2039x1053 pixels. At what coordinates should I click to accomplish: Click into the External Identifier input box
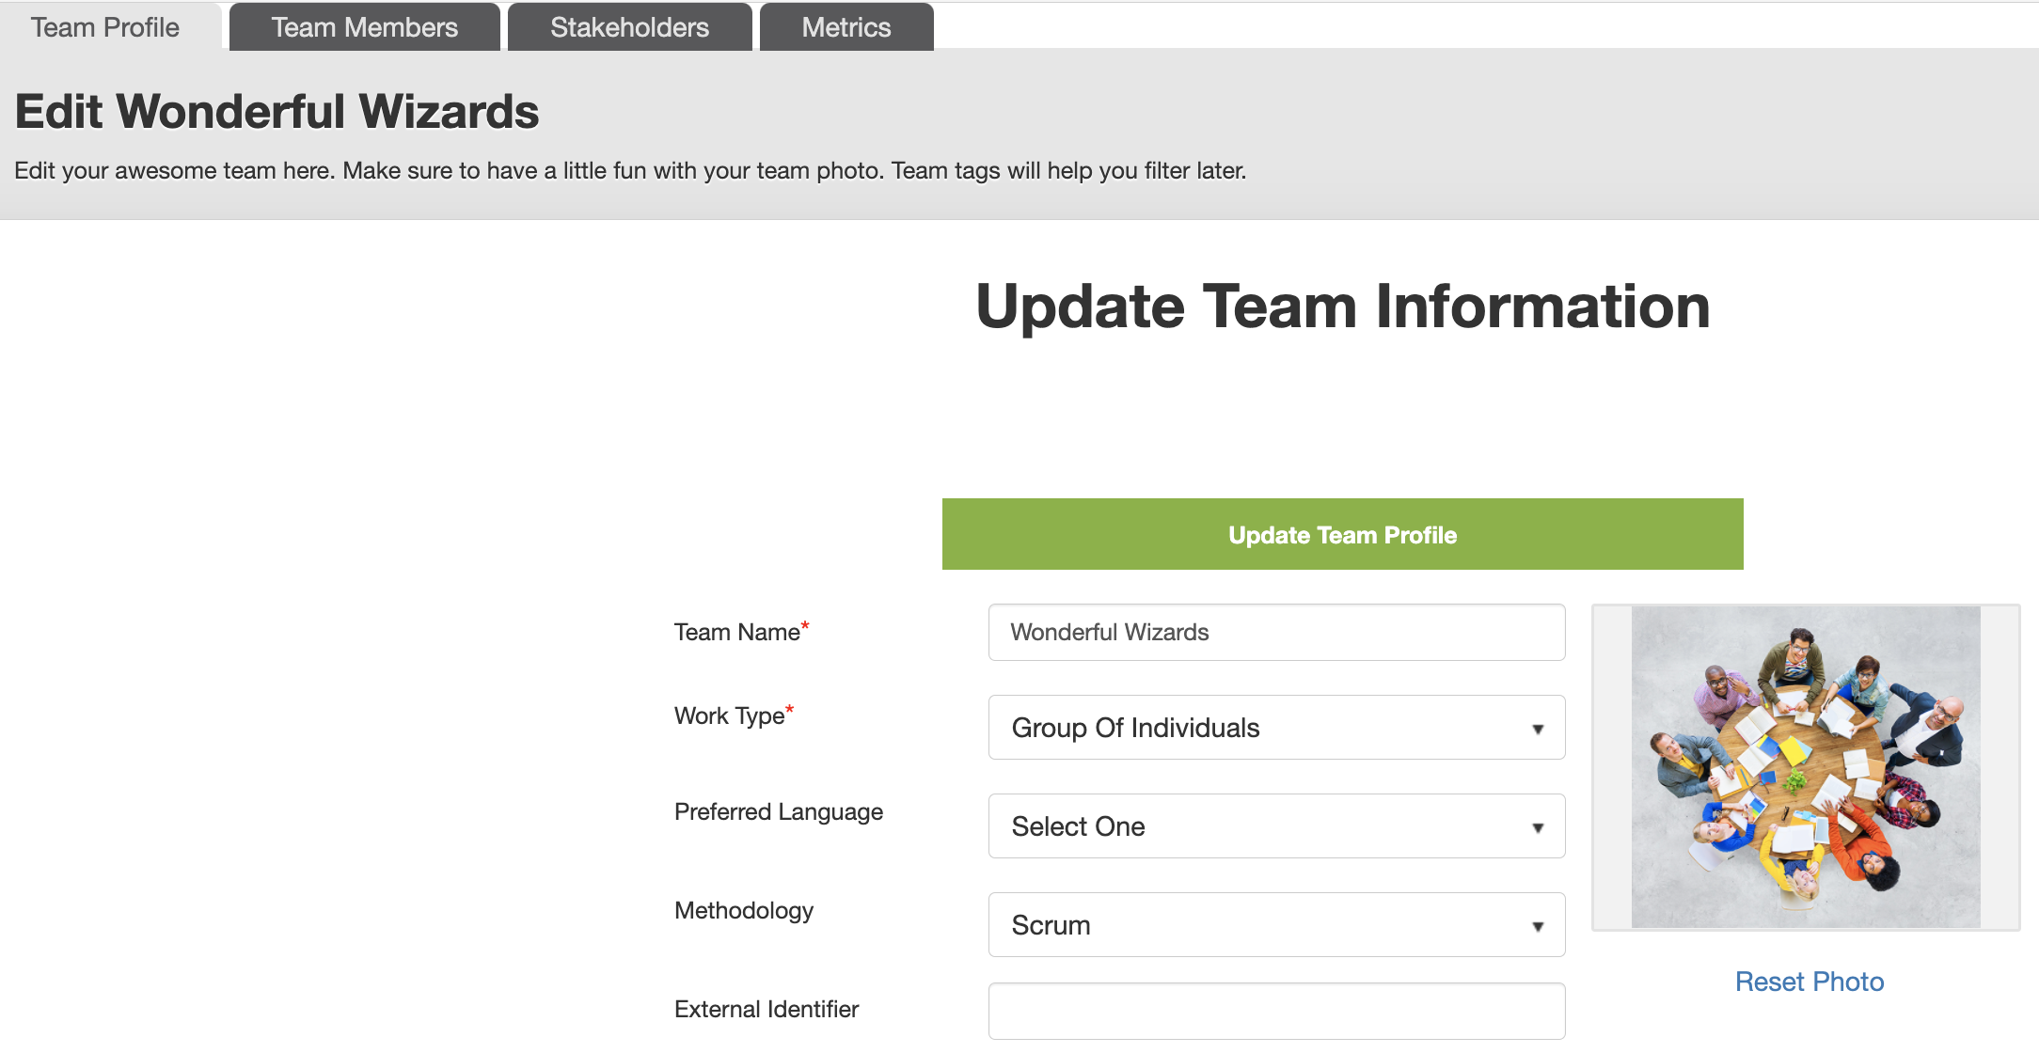(1277, 1012)
